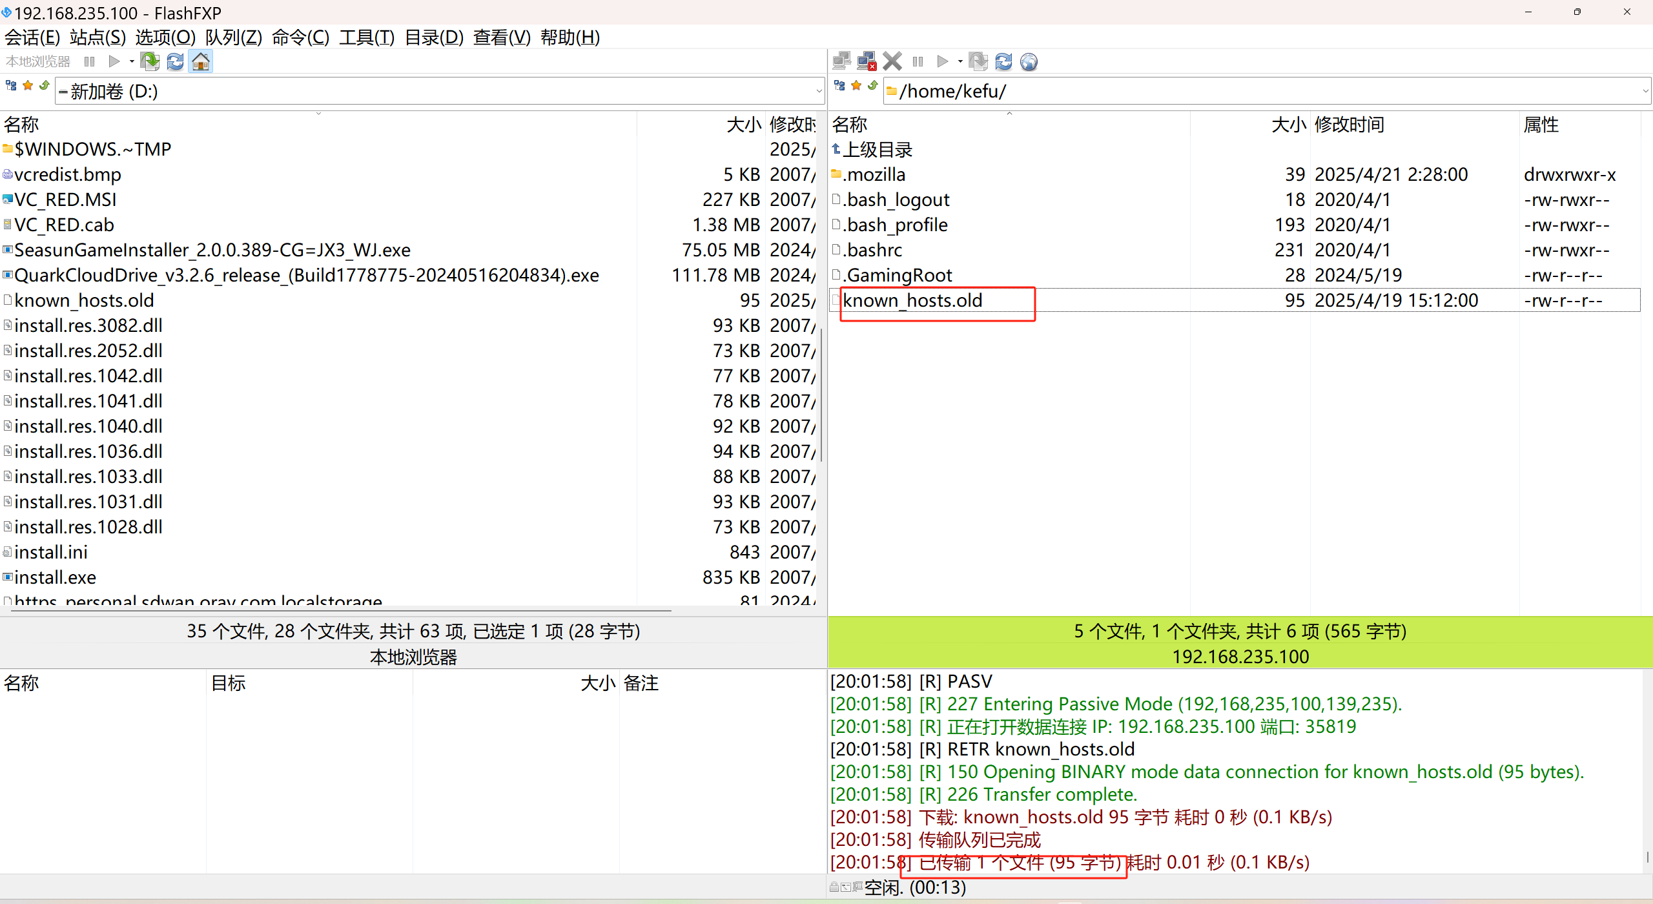The height and width of the screenshot is (904, 1653).
Task: Click the local file list vertical scrollbar
Action: click(x=821, y=394)
